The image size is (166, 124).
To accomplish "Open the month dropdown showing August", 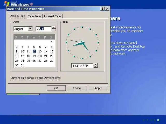I will click(x=30, y=29).
